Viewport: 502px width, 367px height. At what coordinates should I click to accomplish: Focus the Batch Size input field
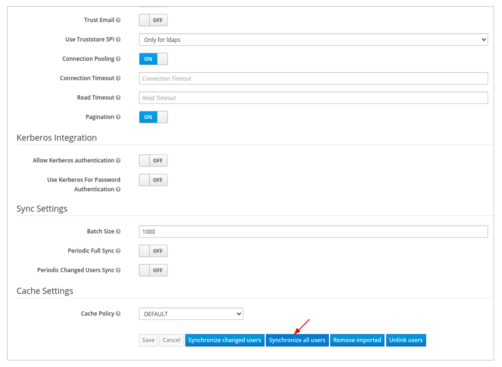(x=313, y=232)
